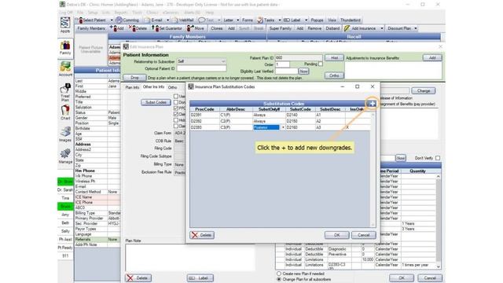Viewport: 503px width, 283px height.
Task: Click the Select Patient toolbar button
Action: 92,20
